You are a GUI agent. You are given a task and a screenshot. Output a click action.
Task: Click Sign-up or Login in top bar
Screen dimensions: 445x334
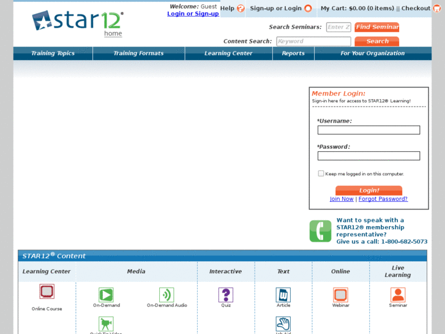click(x=276, y=9)
